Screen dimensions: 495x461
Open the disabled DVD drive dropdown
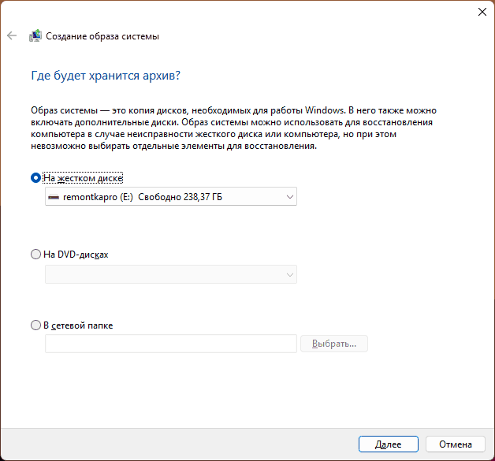tap(171, 274)
